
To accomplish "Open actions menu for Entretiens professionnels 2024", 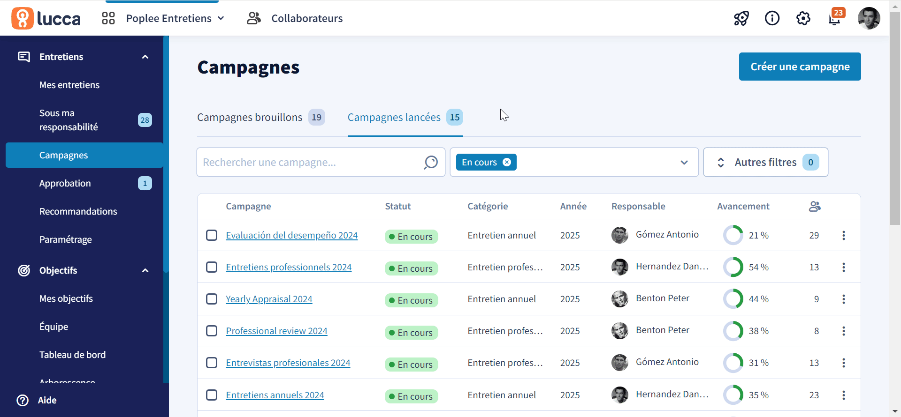I will coord(844,267).
